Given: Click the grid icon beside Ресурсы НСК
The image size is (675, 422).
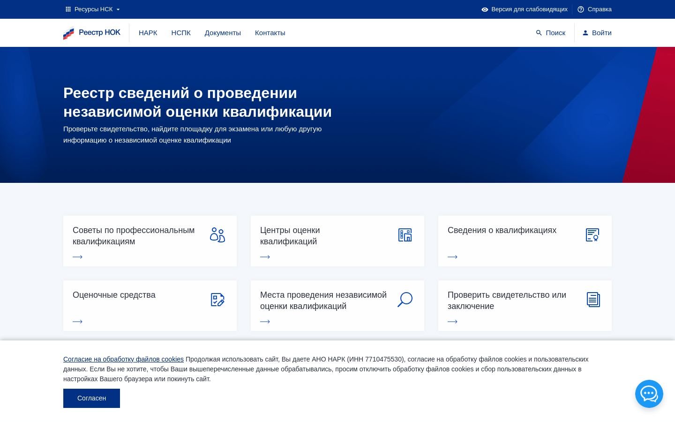Looking at the screenshot, I should coord(68,9).
